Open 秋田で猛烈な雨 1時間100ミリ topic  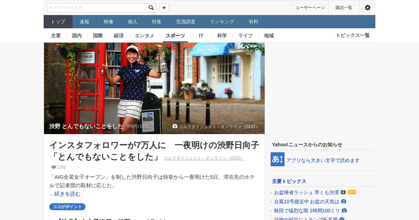tap(307, 211)
